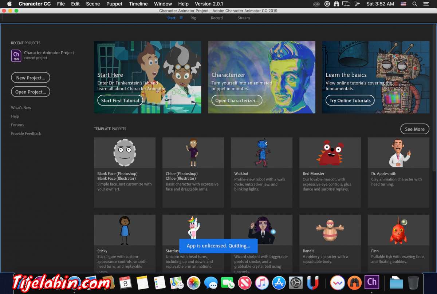Screen dimensions: 437x294
Task: Open the Timeline menu
Action: (x=138, y=4)
